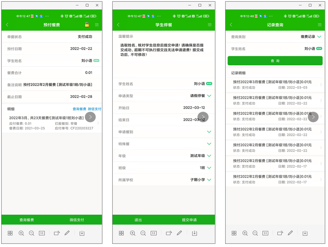This screenshot has width=328, height=247.
Task: Open the 年级 dropdown showing 测试年级
Action: click(209, 156)
